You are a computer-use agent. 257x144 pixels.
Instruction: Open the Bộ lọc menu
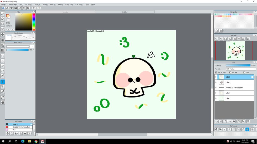(x=29, y=4)
